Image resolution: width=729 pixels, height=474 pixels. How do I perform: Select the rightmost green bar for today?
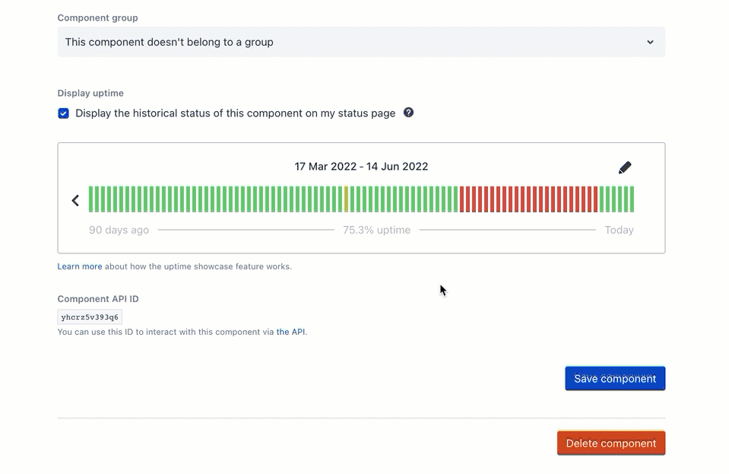pyautogui.click(x=632, y=199)
